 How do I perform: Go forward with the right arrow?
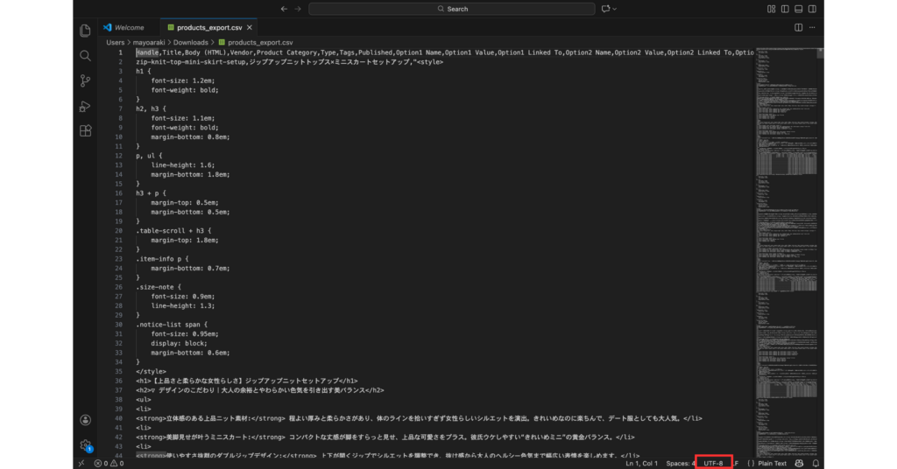pyautogui.click(x=298, y=9)
